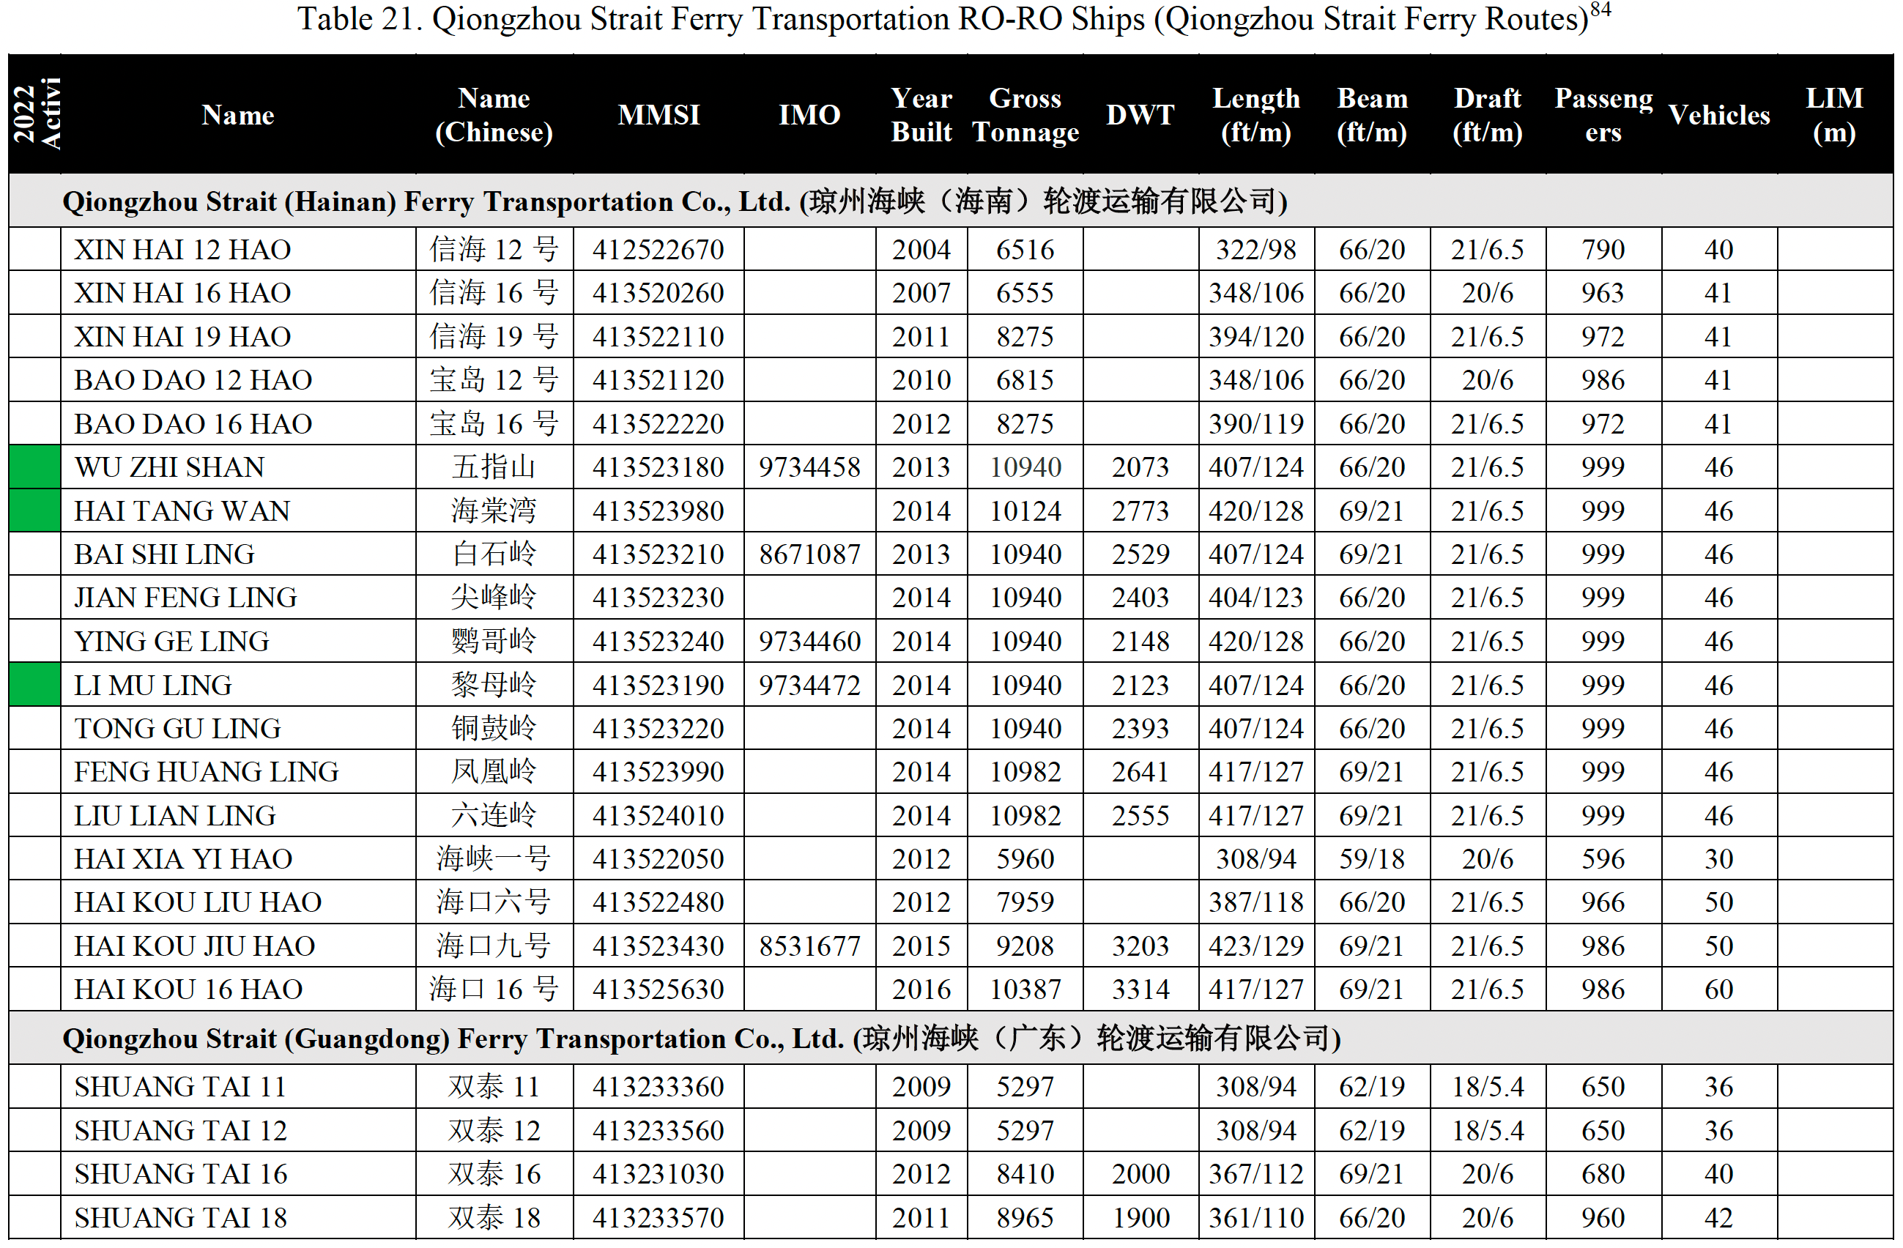Click MMSI 413525630 for HAI KOU 16 HAO
The image size is (1903, 1248).
point(658,989)
